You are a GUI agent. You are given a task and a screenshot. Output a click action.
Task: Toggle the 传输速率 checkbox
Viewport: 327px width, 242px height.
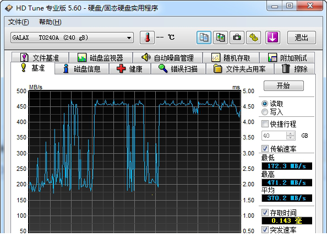click(265, 148)
